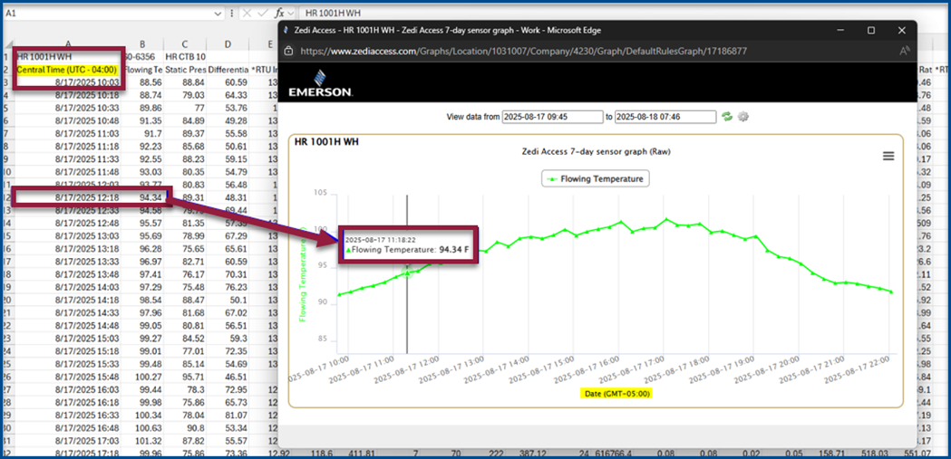Click the Zedi Access favicon in title bar

tap(286, 30)
